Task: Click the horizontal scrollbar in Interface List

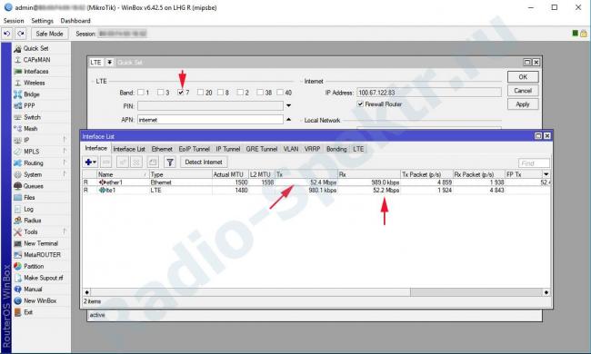Action: (x=316, y=292)
